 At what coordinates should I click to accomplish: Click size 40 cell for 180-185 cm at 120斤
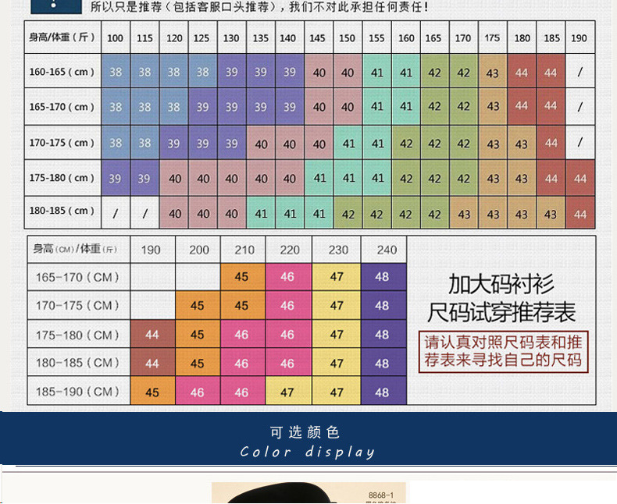tap(175, 214)
